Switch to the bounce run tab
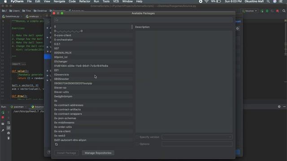This screenshot has width=287, height=161. 38,107
